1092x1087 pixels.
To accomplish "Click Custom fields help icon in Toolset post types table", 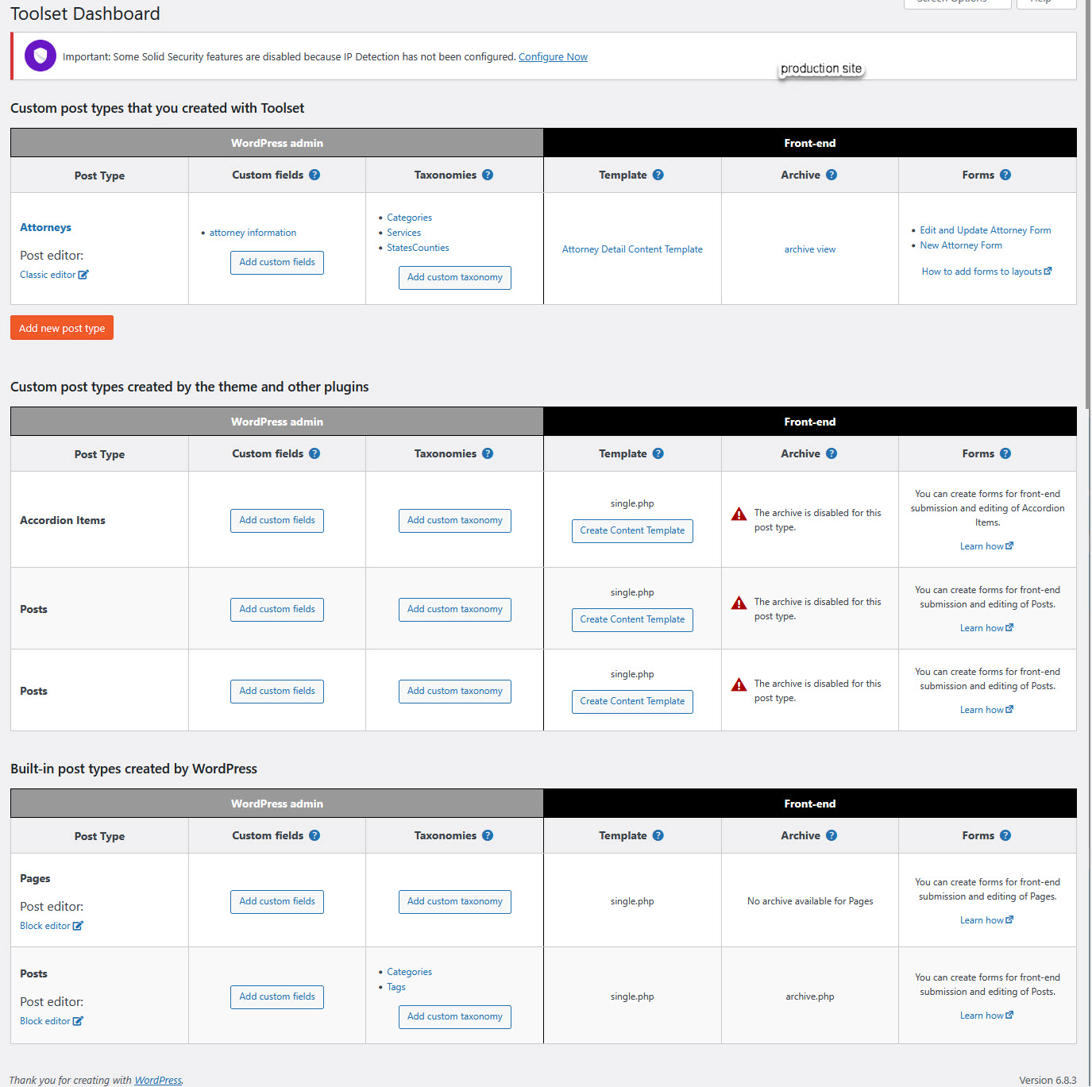I will tap(314, 175).
